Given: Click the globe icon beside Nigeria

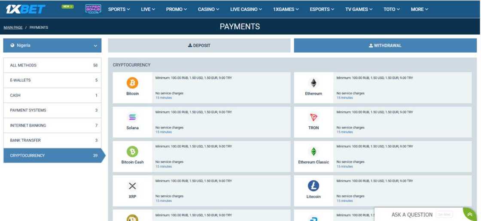Looking at the screenshot, I should [12, 45].
